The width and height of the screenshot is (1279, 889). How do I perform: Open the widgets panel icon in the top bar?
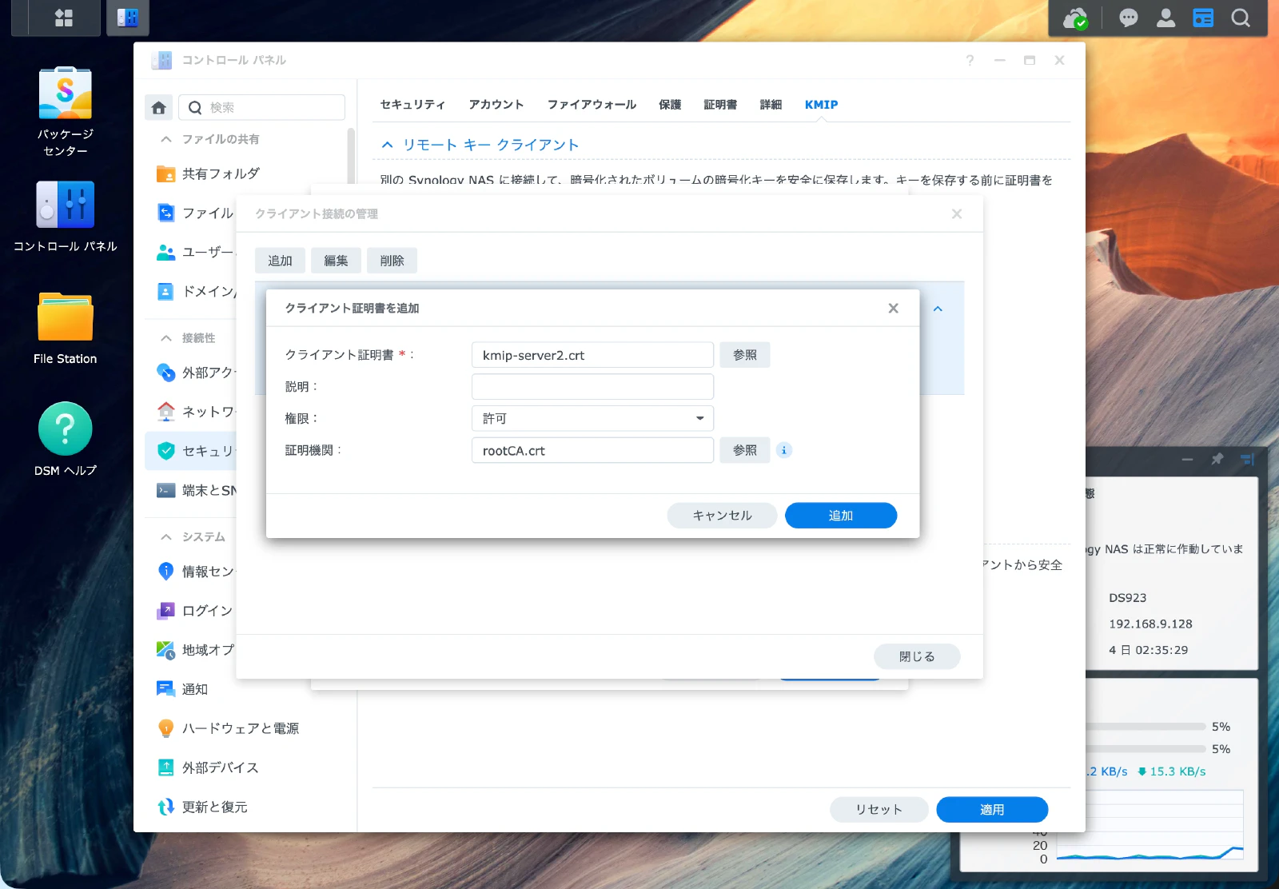click(x=1203, y=17)
